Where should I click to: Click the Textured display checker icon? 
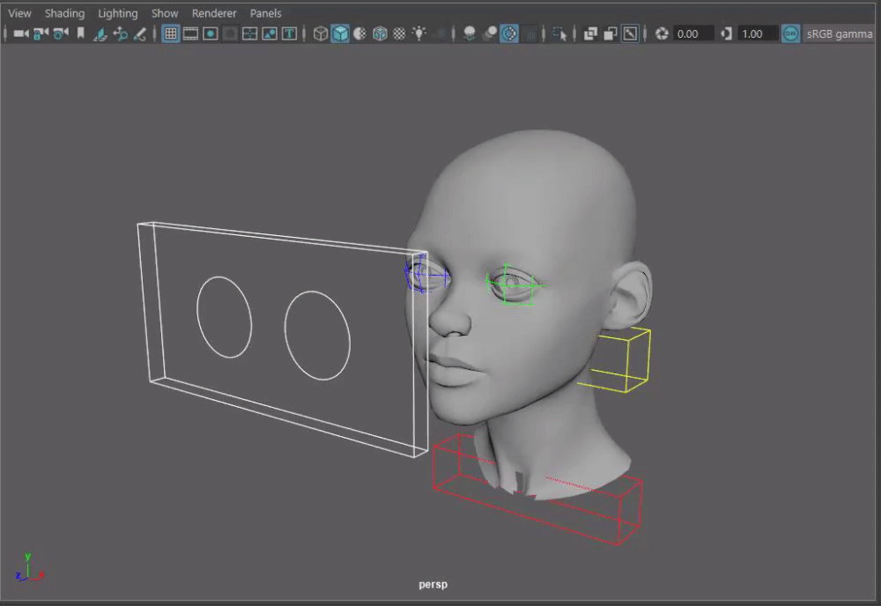399,33
